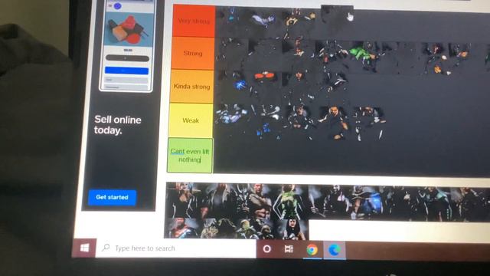Select the blonde woman thumbnail in pool

184,200
